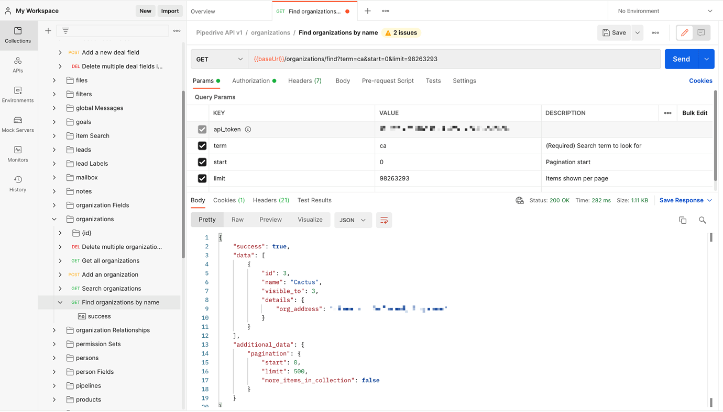The image size is (723, 412).
Task: Uncheck the limit query parameter
Action: tap(202, 178)
